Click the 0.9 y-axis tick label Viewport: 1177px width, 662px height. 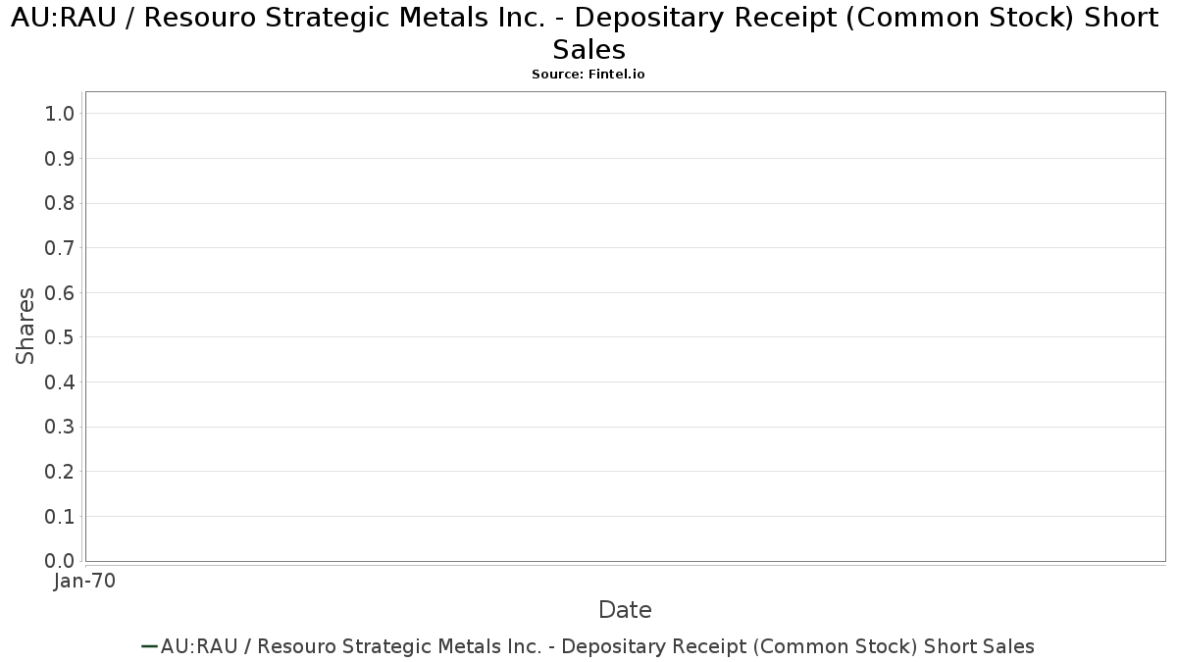point(60,159)
